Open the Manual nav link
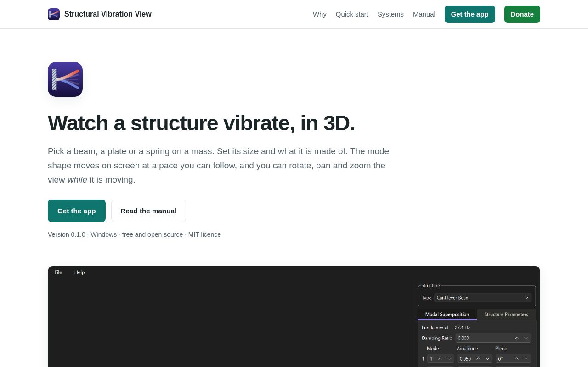The height and width of the screenshot is (367, 588). click(x=424, y=14)
